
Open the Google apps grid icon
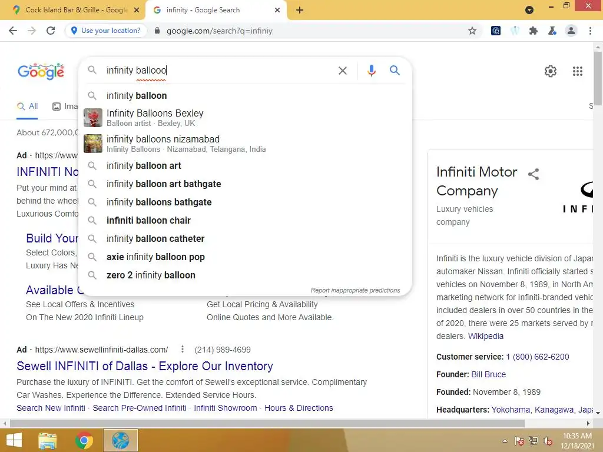pyautogui.click(x=578, y=71)
